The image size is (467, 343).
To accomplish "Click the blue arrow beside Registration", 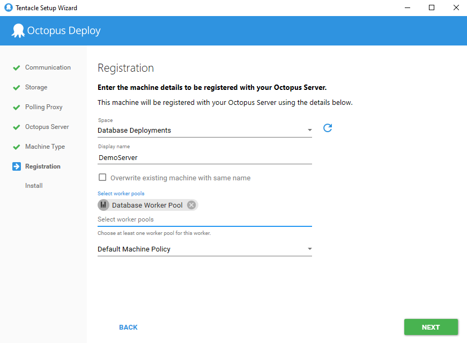I will (15, 166).
